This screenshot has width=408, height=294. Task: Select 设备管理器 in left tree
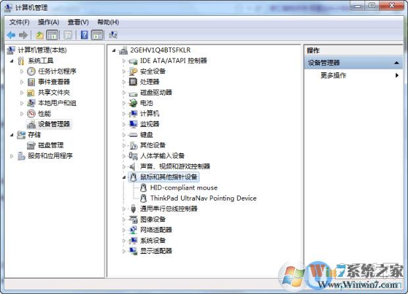(x=54, y=124)
